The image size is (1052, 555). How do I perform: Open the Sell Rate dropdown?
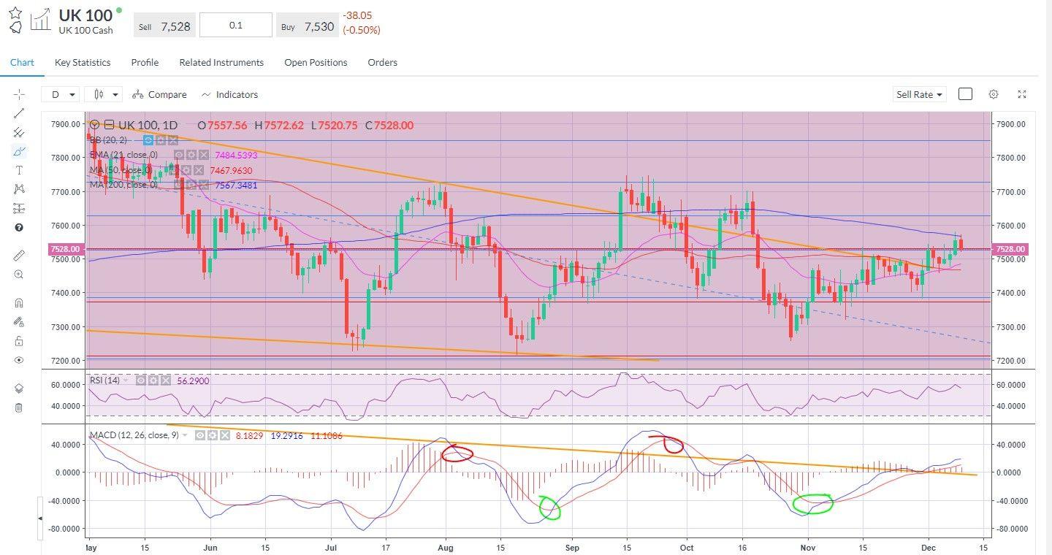coord(919,94)
